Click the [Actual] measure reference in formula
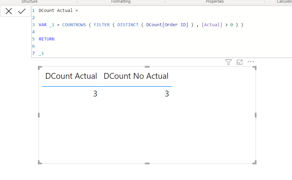The height and width of the screenshot is (180, 292). pyautogui.click(x=212, y=25)
